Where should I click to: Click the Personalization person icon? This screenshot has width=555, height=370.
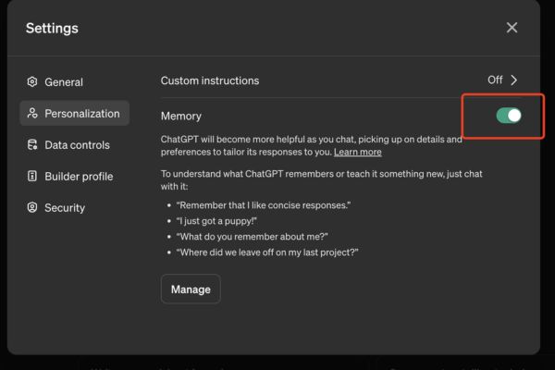(32, 114)
